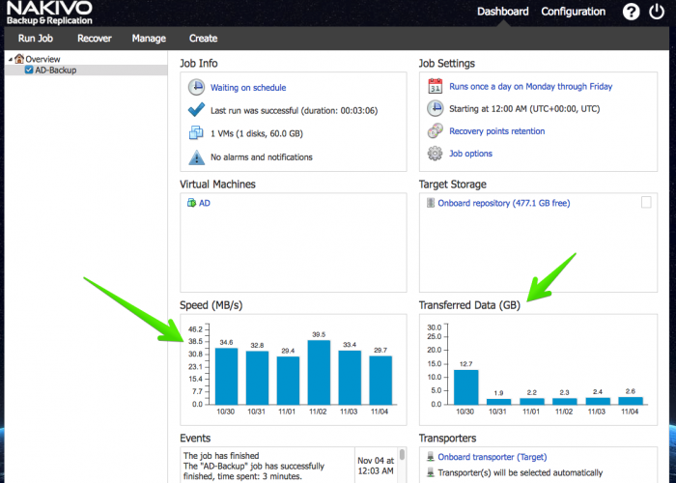Open the Recover menu
Screen dimensions: 676x483
point(95,39)
